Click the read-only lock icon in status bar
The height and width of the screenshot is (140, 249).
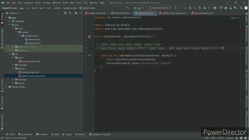point(237,138)
